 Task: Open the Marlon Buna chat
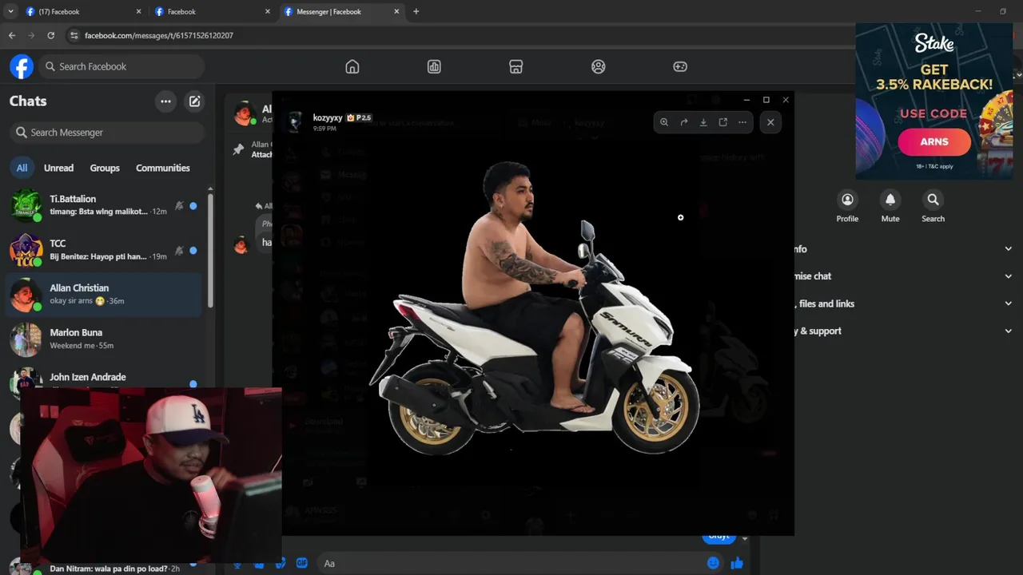(x=104, y=339)
